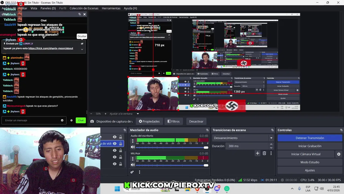Unlock the highlighted video capture source
344x194 pixels.
click(x=120, y=144)
